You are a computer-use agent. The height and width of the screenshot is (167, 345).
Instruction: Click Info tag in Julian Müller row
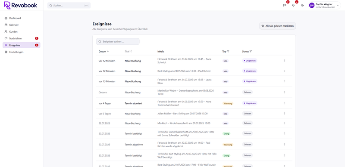(x=226, y=114)
